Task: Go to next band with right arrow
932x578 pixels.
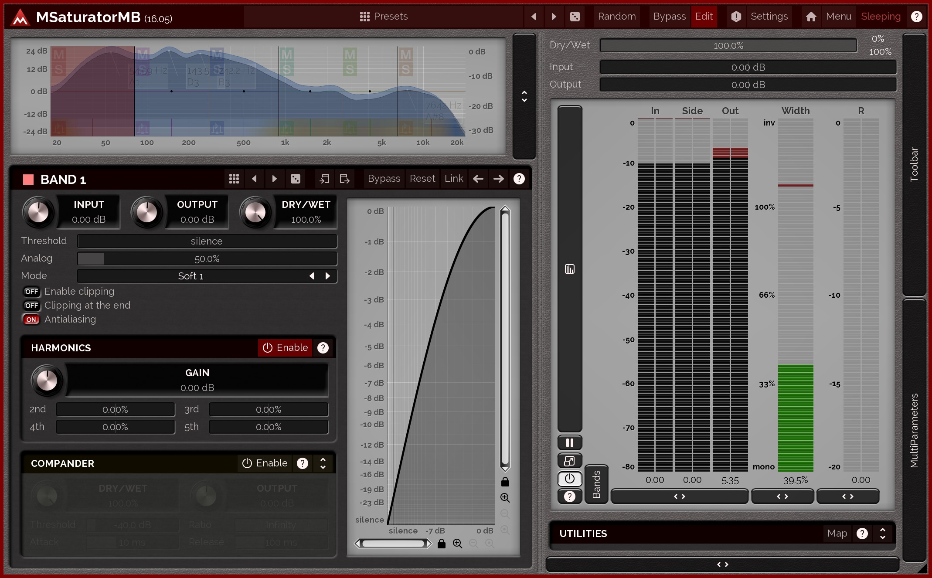Action: (499, 179)
